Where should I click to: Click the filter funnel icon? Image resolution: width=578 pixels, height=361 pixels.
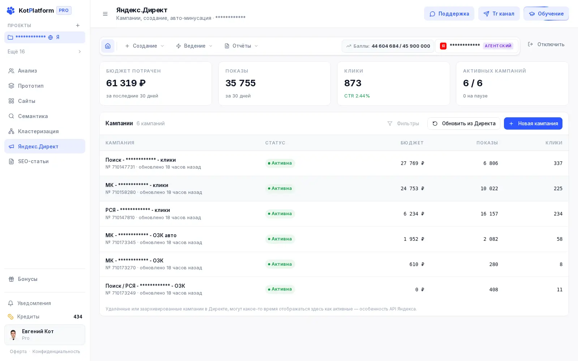(390, 123)
